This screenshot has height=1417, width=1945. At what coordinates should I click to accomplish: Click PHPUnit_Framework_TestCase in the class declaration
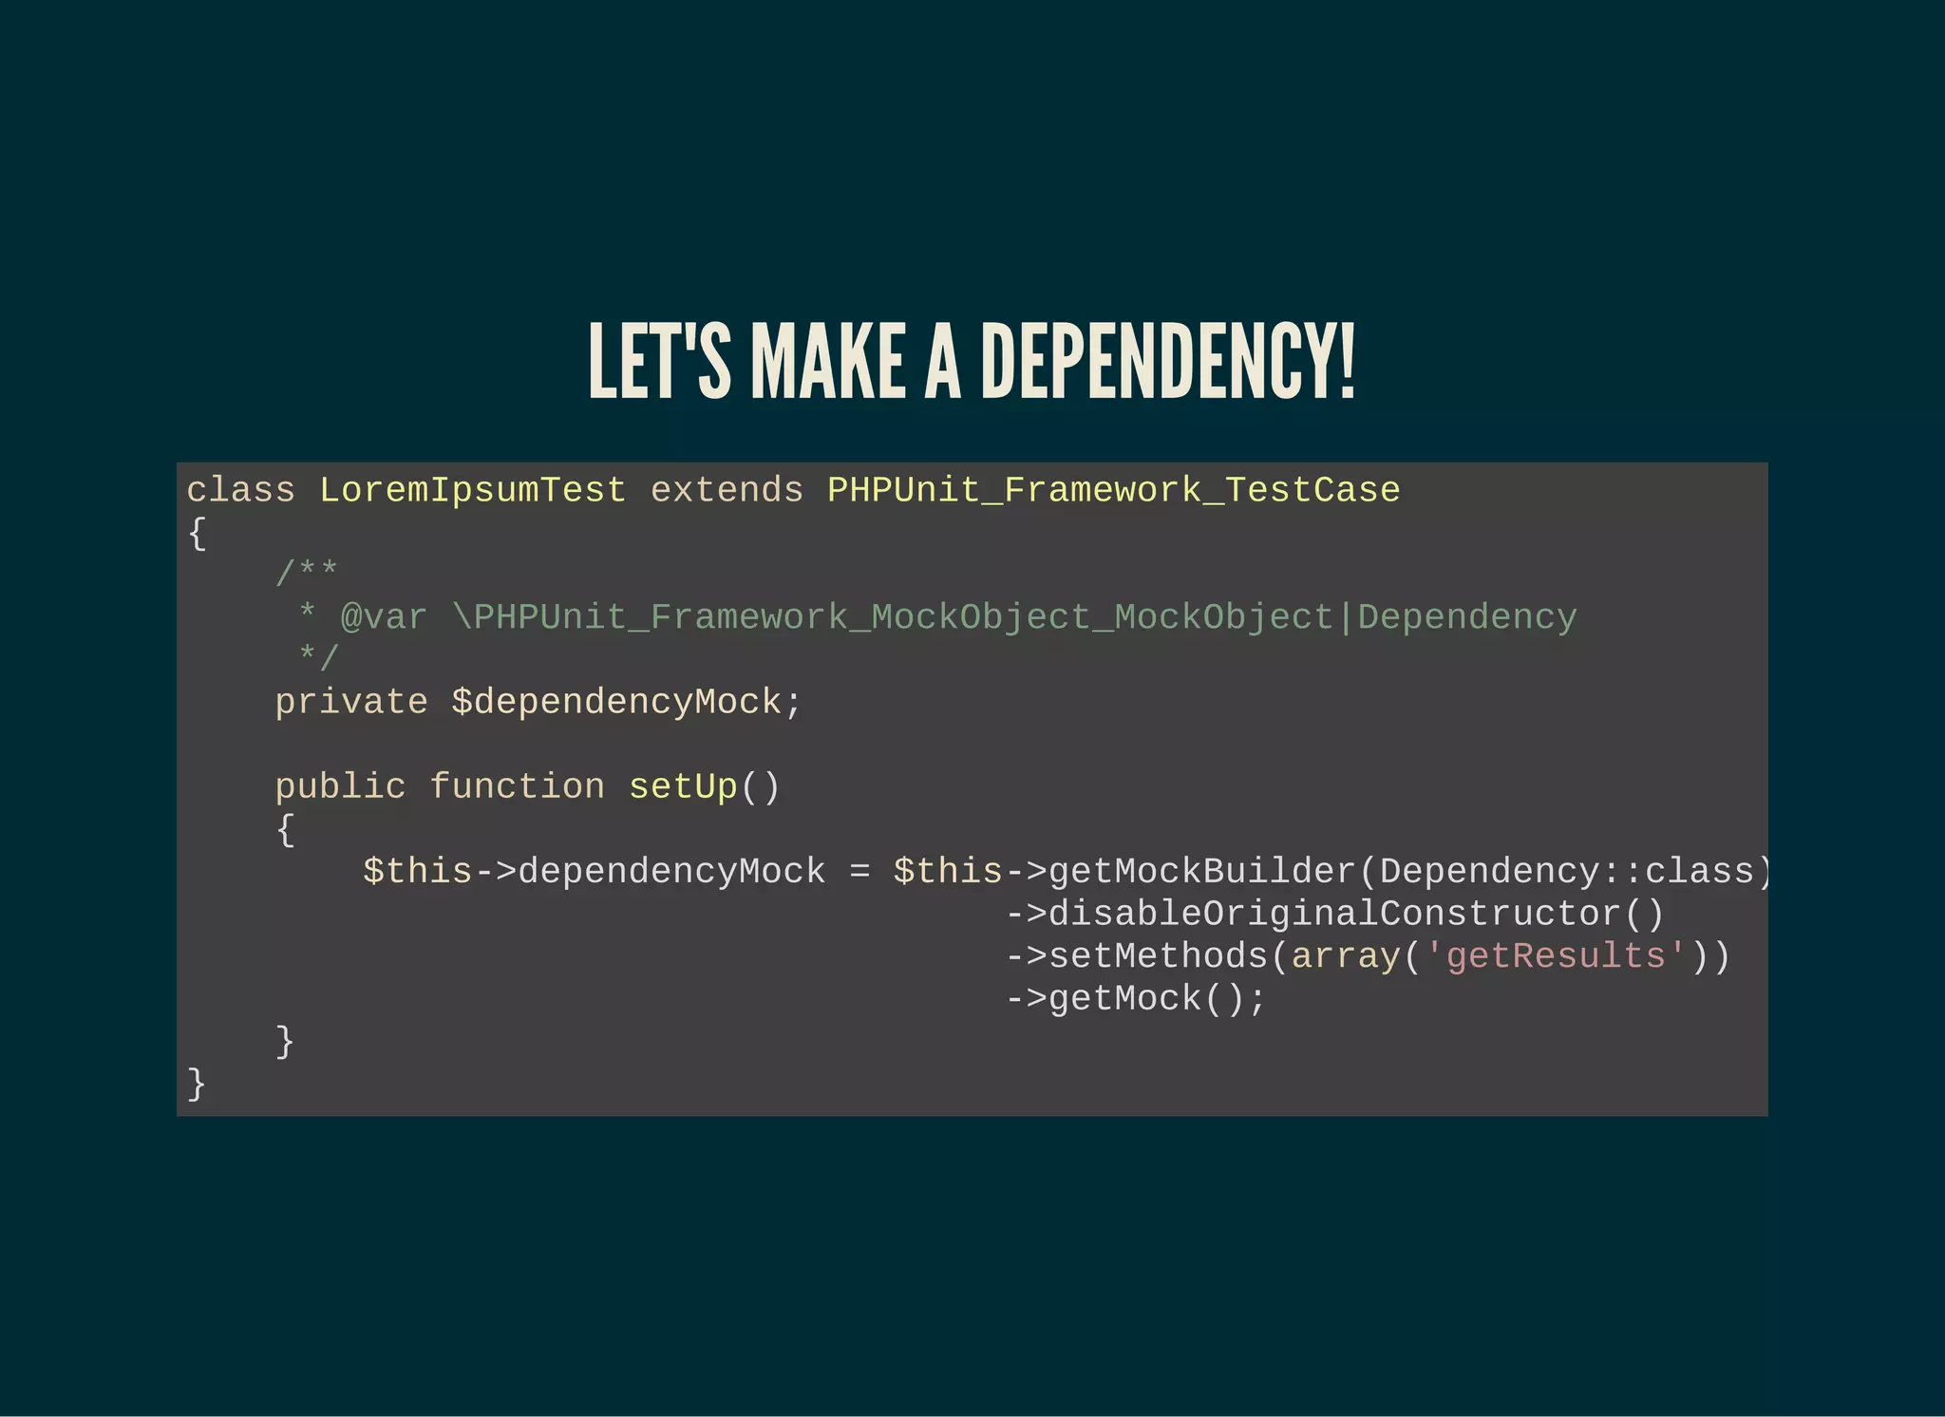(x=1113, y=490)
